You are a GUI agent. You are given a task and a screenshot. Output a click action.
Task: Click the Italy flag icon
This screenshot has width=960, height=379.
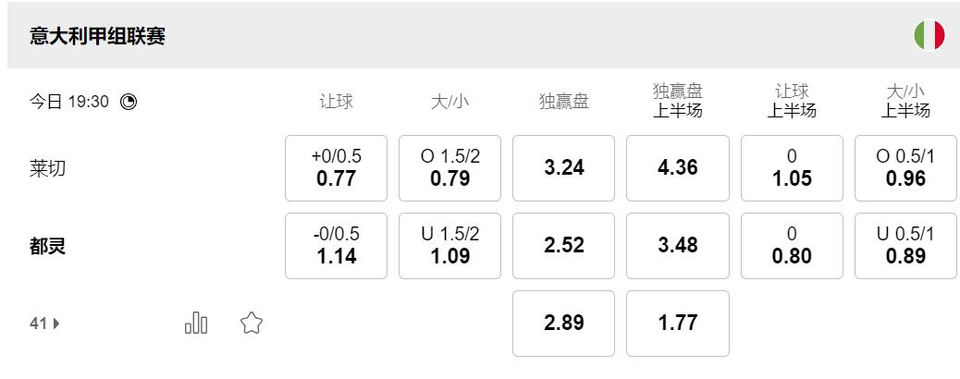pos(929,36)
